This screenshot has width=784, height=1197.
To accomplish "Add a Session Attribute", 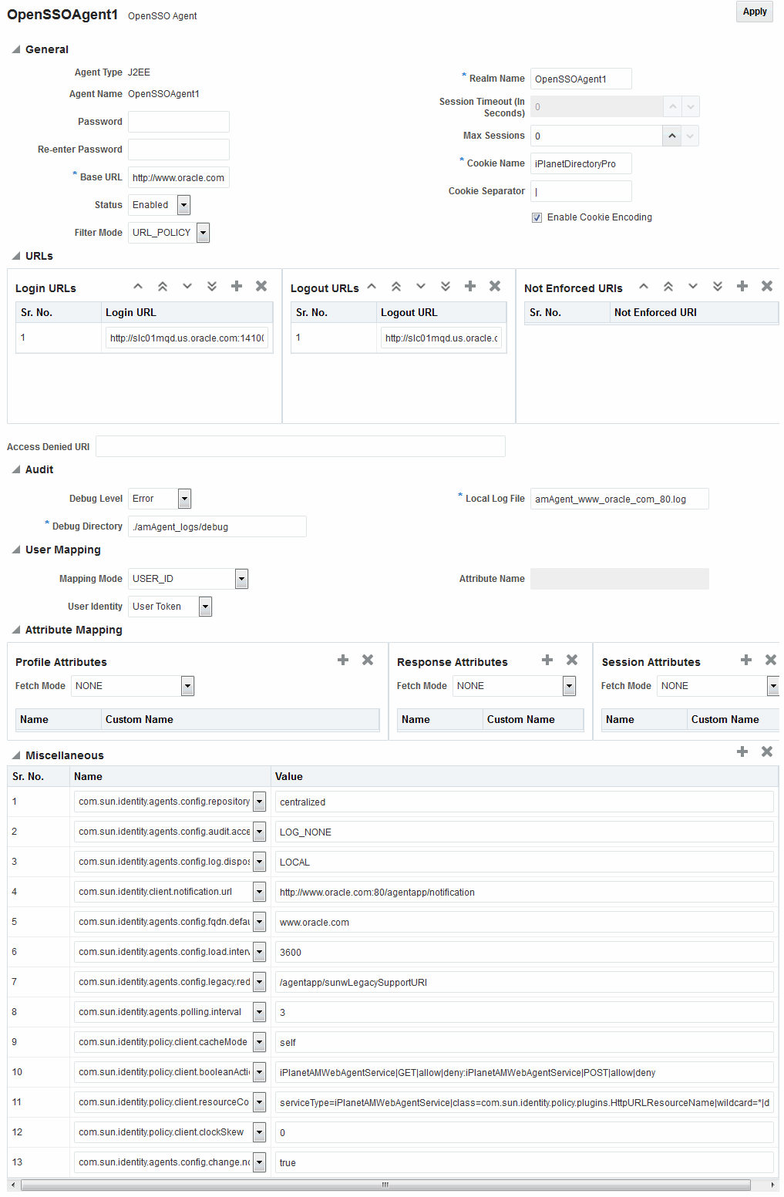I will [746, 660].
